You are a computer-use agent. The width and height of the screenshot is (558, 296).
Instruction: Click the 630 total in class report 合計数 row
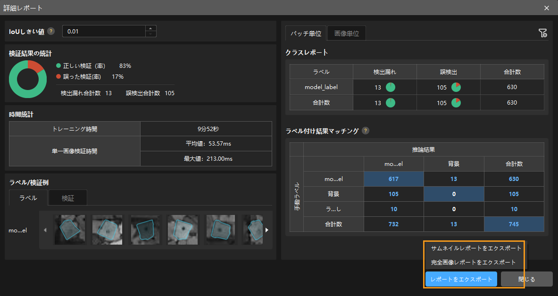[x=512, y=102]
